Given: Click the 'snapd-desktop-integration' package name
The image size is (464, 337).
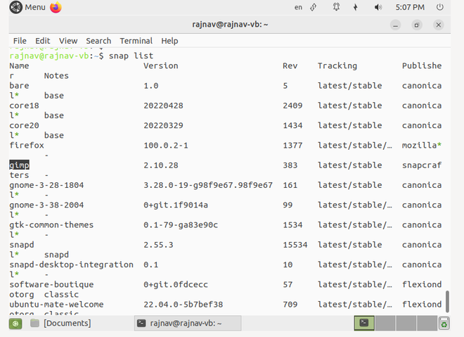Looking at the screenshot, I should [71, 265].
